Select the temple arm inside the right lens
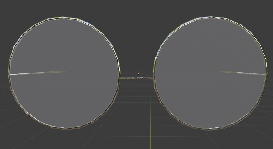This screenshot has height=149, width=273. tap(243, 73)
